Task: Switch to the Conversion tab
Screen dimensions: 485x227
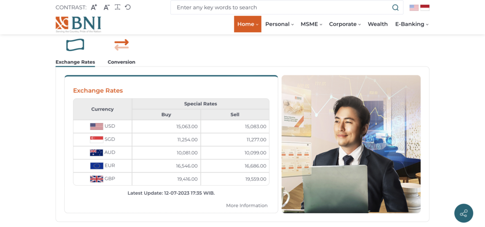Action: (x=121, y=62)
